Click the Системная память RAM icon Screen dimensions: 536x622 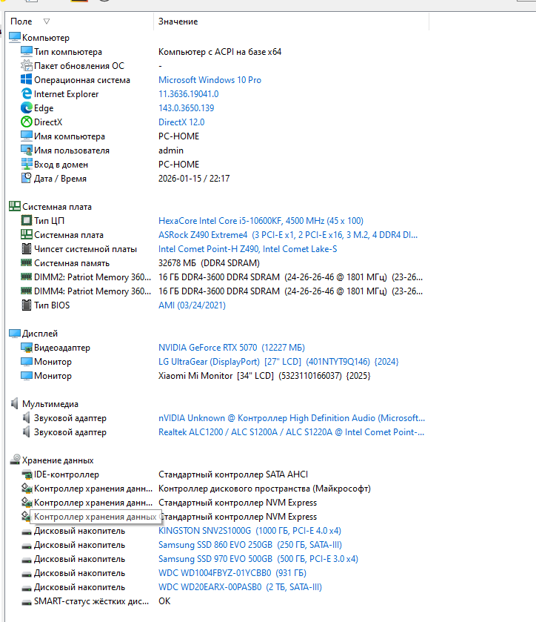tap(27, 262)
